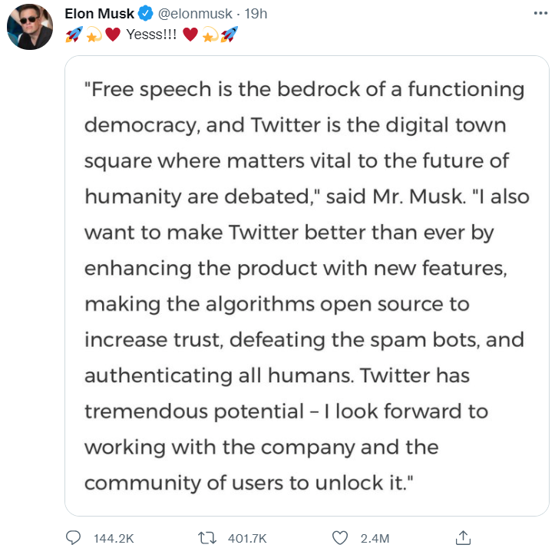Click the star emoji after the first rocket
This screenshot has height=558, width=555.
(x=94, y=35)
